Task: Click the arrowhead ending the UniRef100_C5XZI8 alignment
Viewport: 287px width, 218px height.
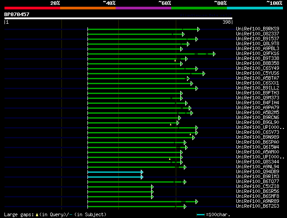Action: 152,187
